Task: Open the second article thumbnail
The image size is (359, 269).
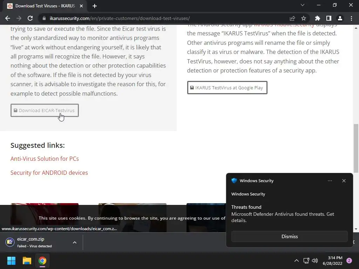Action: [x=133, y=217]
